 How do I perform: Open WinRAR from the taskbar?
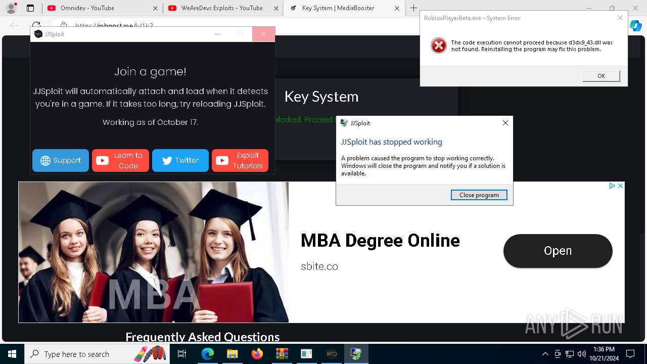point(282,354)
